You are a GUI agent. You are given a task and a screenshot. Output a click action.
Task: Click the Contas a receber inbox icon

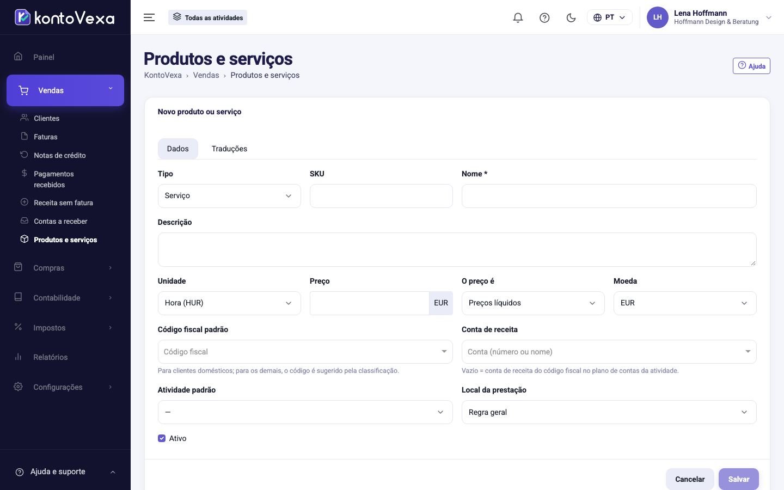pyautogui.click(x=24, y=220)
